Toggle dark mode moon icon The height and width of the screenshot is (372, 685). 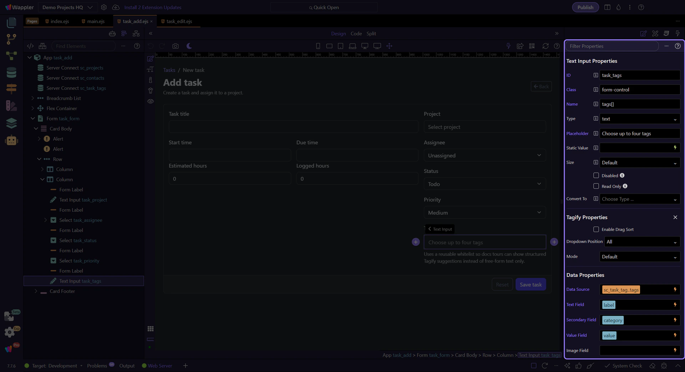189,46
